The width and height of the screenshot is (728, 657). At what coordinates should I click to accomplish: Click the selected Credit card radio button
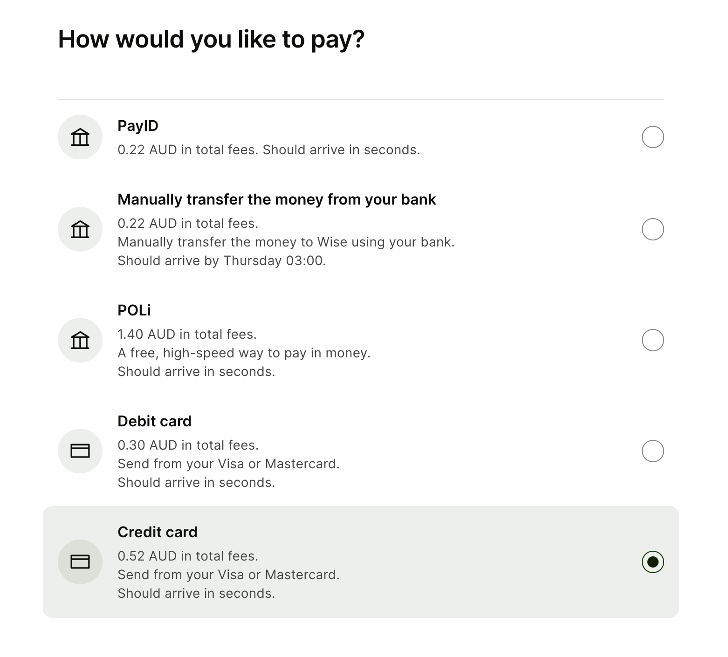pyautogui.click(x=652, y=562)
